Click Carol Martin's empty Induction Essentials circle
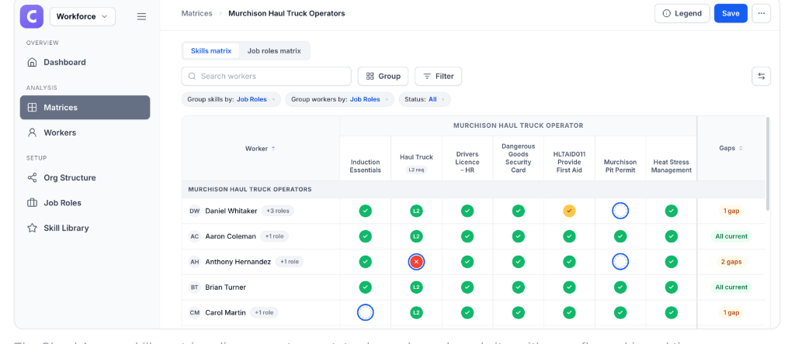The height and width of the screenshot is (344, 795). point(365,313)
